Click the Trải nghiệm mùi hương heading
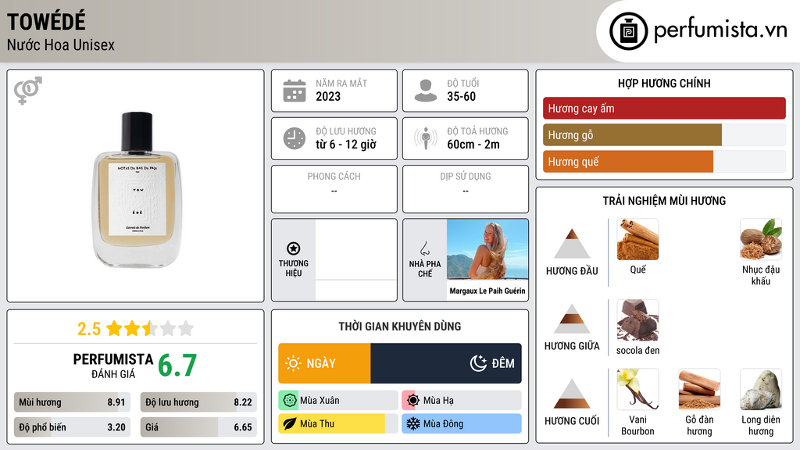The height and width of the screenshot is (450, 800). pyautogui.click(x=664, y=201)
